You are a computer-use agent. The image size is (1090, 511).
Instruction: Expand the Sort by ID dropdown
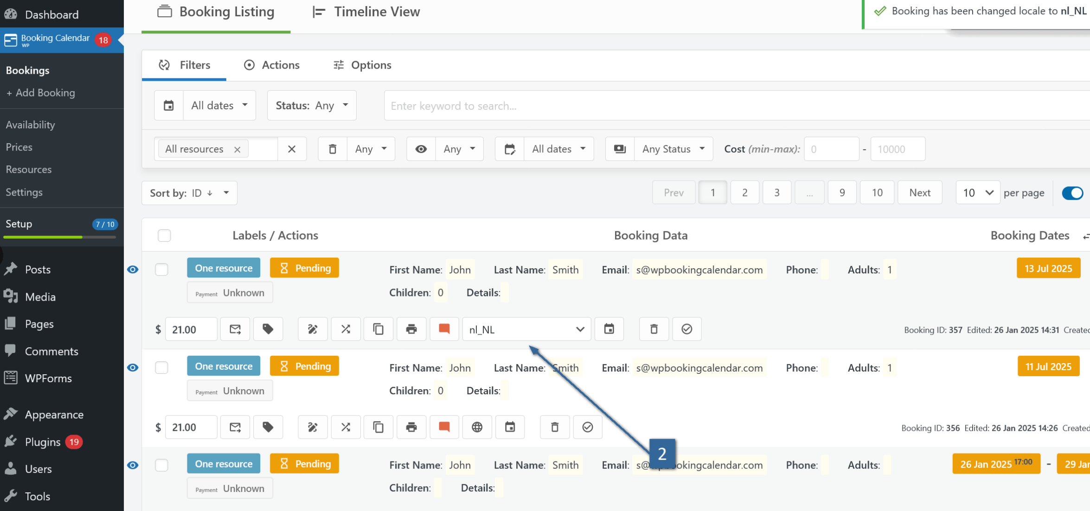click(x=189, y=193)
